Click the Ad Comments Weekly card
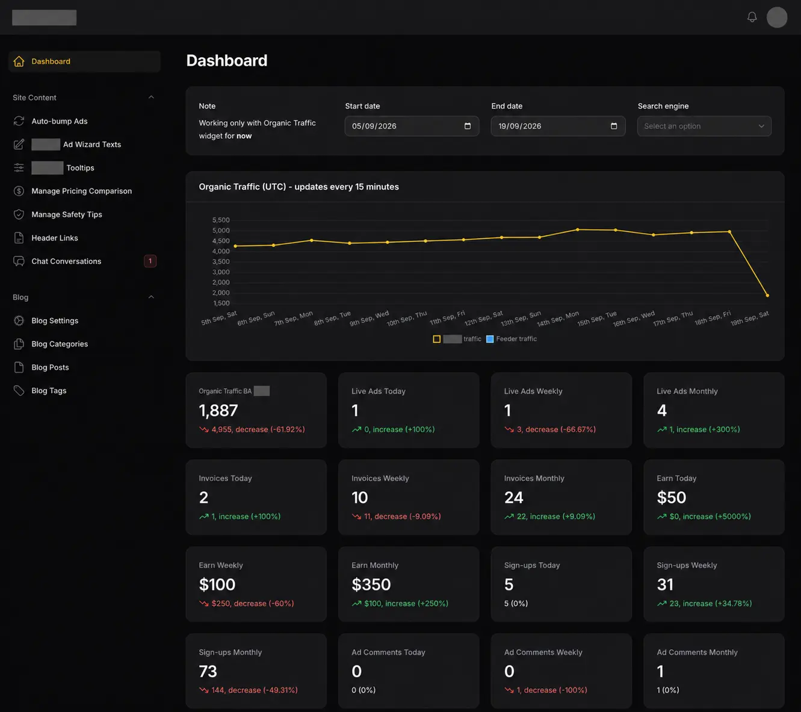This screenshot has height=712, width=801. [x=561, y=671]
